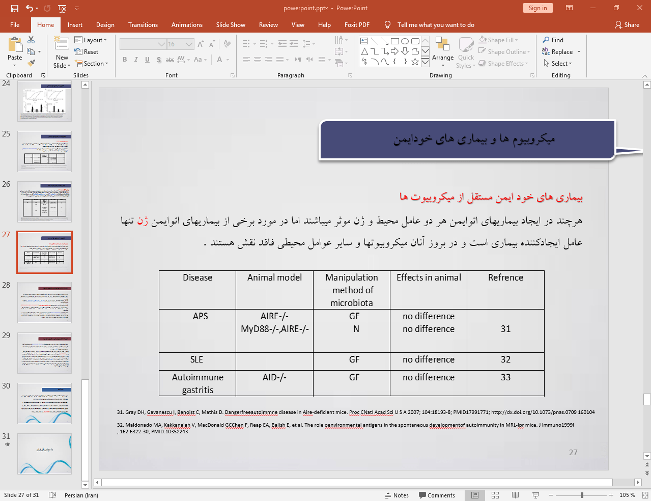
Task: Open the Transitions tab
Action: tap(143, 25)
